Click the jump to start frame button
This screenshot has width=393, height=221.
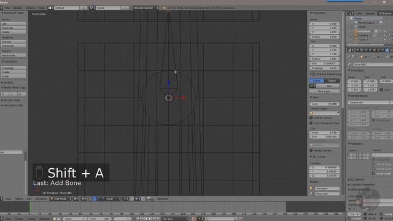click(138, 219)
